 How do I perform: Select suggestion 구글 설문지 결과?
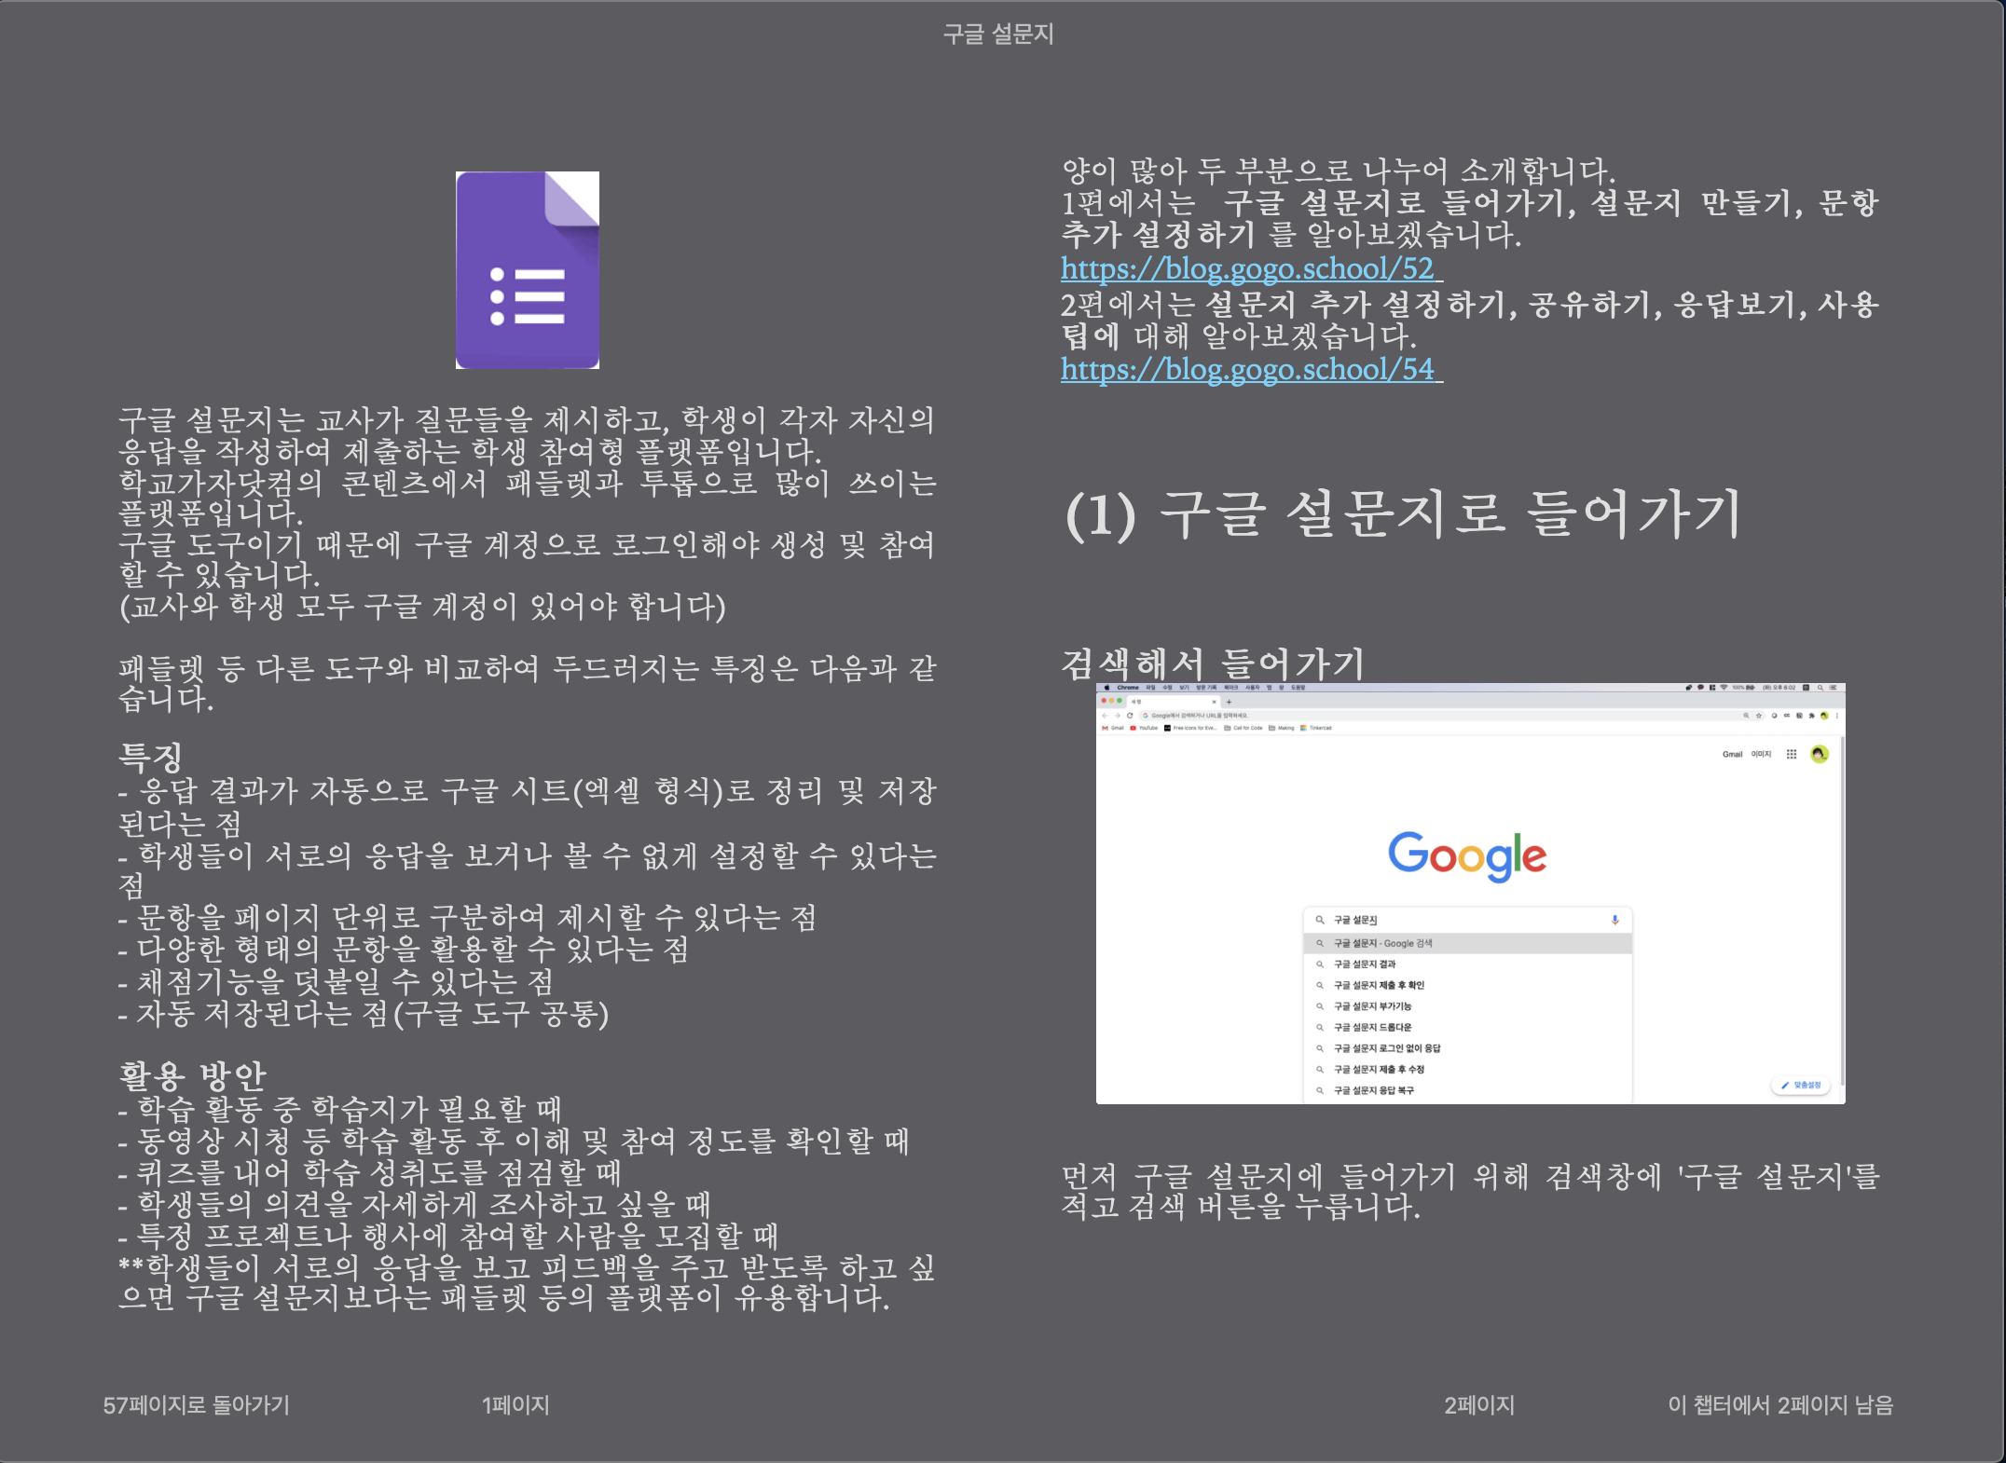coord(1365,964)
